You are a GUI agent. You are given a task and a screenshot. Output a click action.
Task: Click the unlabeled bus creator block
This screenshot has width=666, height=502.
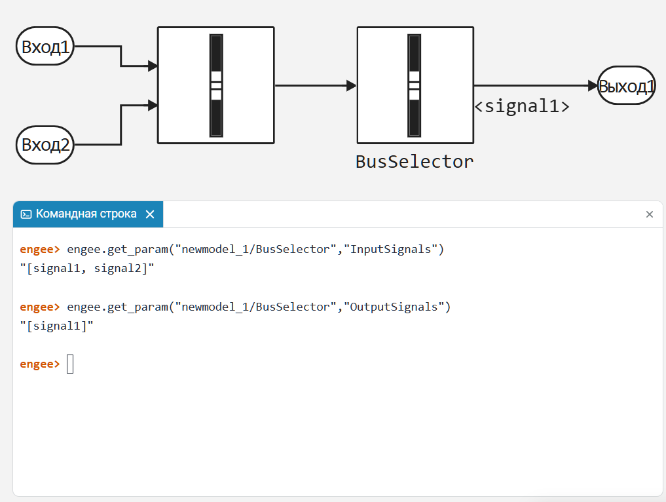(x=215, y=85)
